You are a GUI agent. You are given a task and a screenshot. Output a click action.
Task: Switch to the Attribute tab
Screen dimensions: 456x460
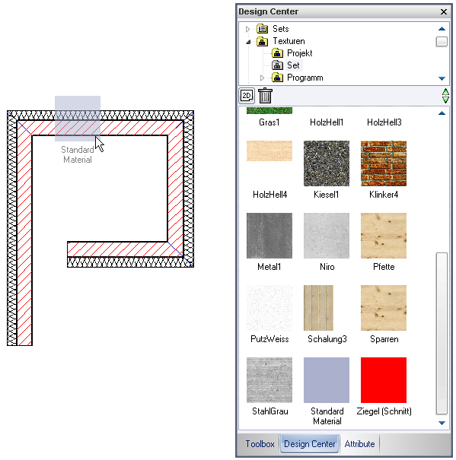(359, 444)
